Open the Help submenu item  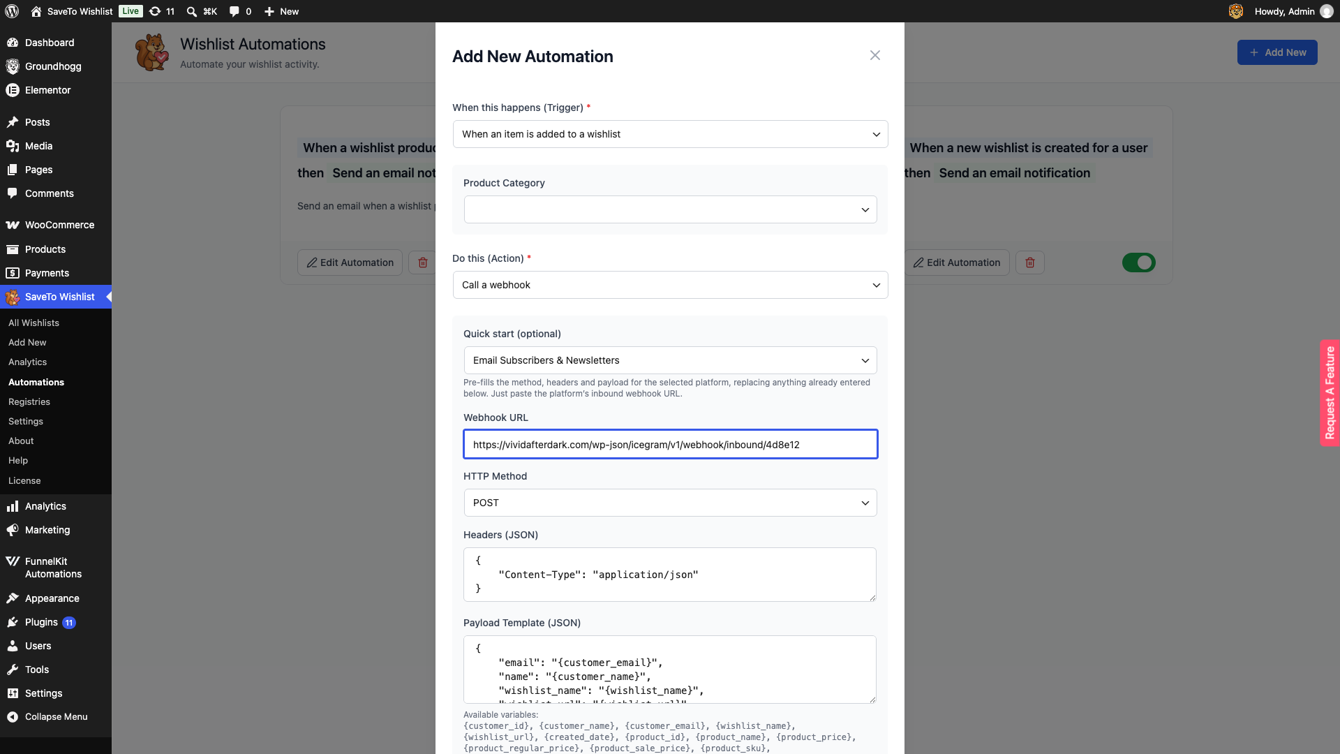click(x=18, y=460)
